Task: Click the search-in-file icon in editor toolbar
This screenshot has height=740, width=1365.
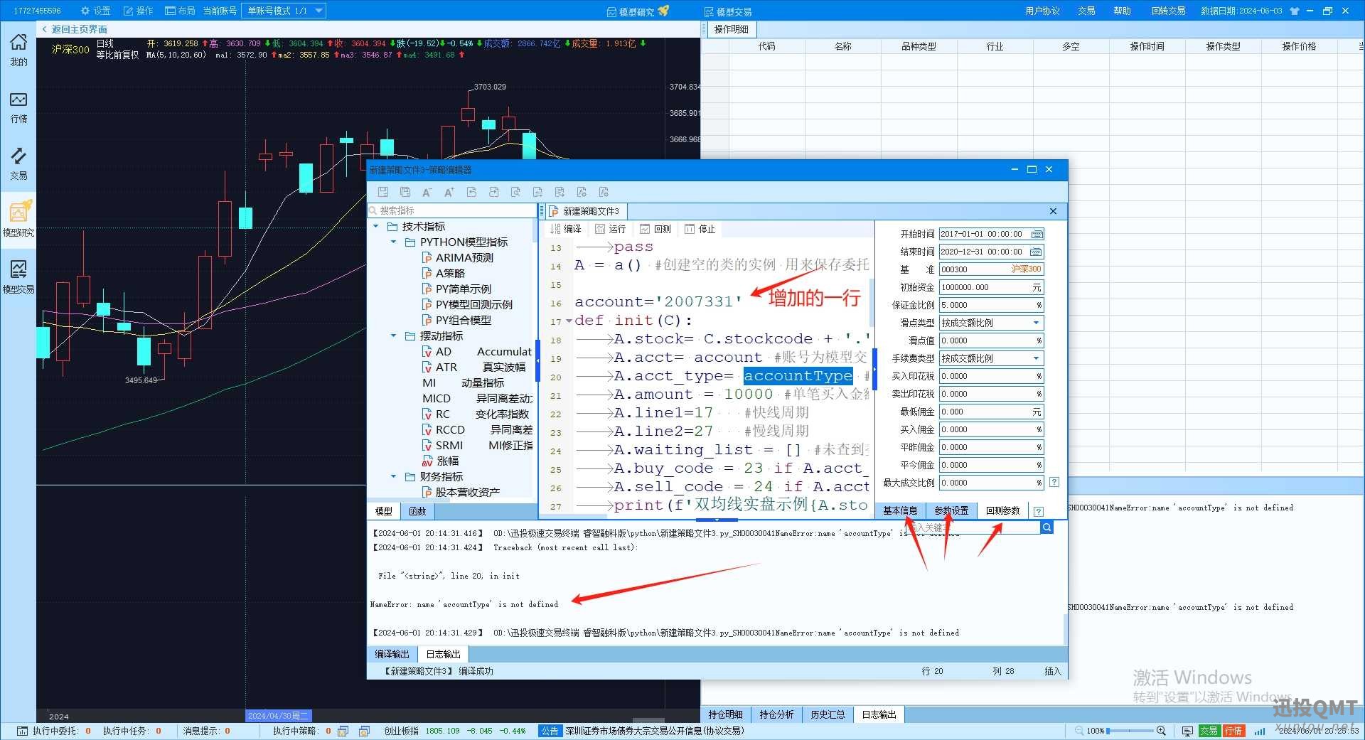Action: pos(515,192)
